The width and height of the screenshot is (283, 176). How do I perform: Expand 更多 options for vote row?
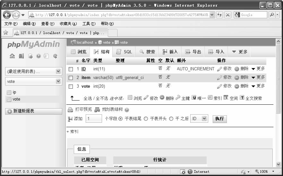(x=258, y=86)
